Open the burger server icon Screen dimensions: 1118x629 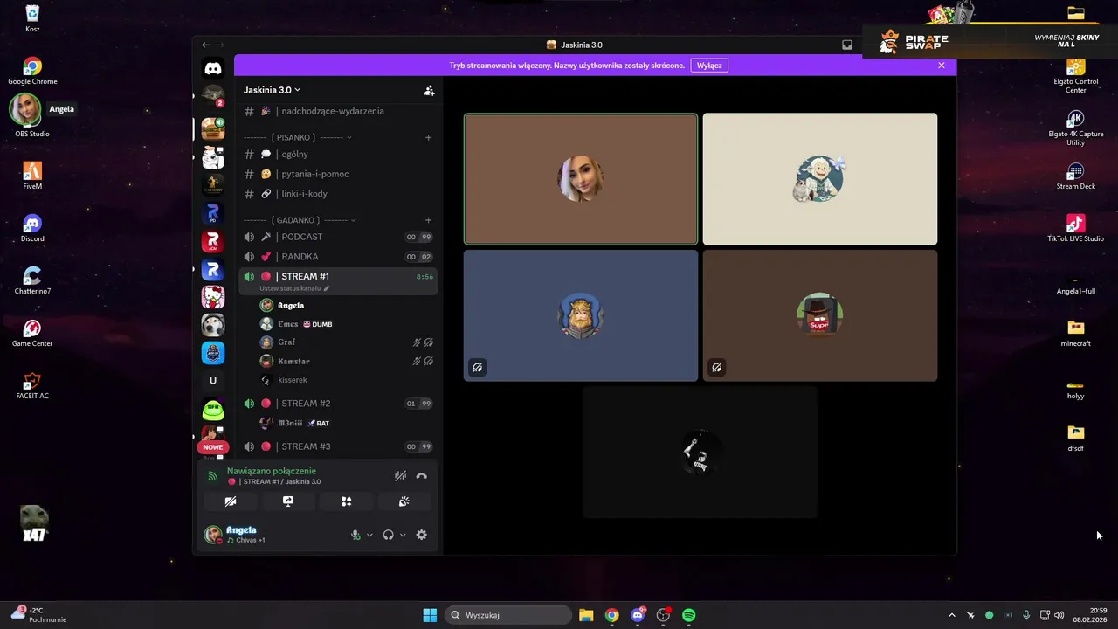[212, 129]
